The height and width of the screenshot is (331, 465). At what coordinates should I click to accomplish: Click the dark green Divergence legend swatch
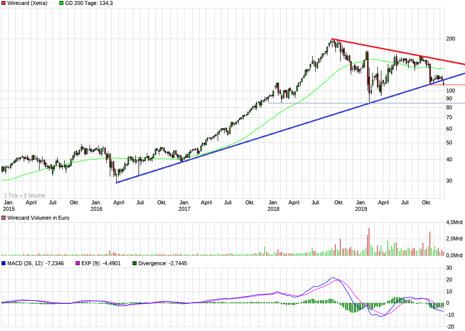tap(135, 263)
